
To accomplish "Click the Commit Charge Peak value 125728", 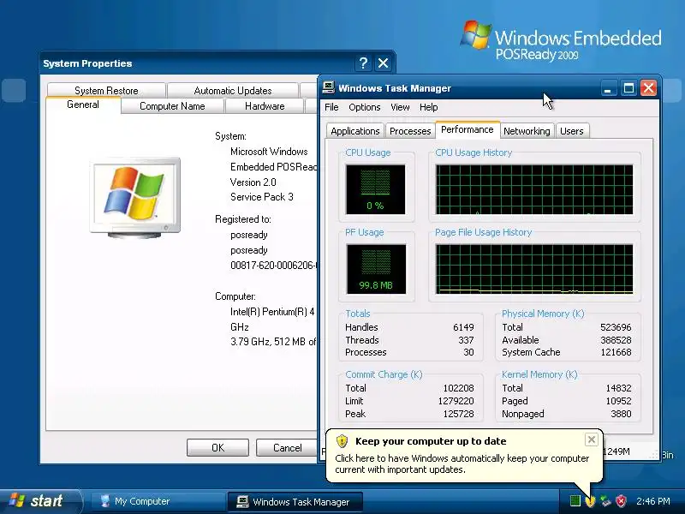I will [458, 414].
